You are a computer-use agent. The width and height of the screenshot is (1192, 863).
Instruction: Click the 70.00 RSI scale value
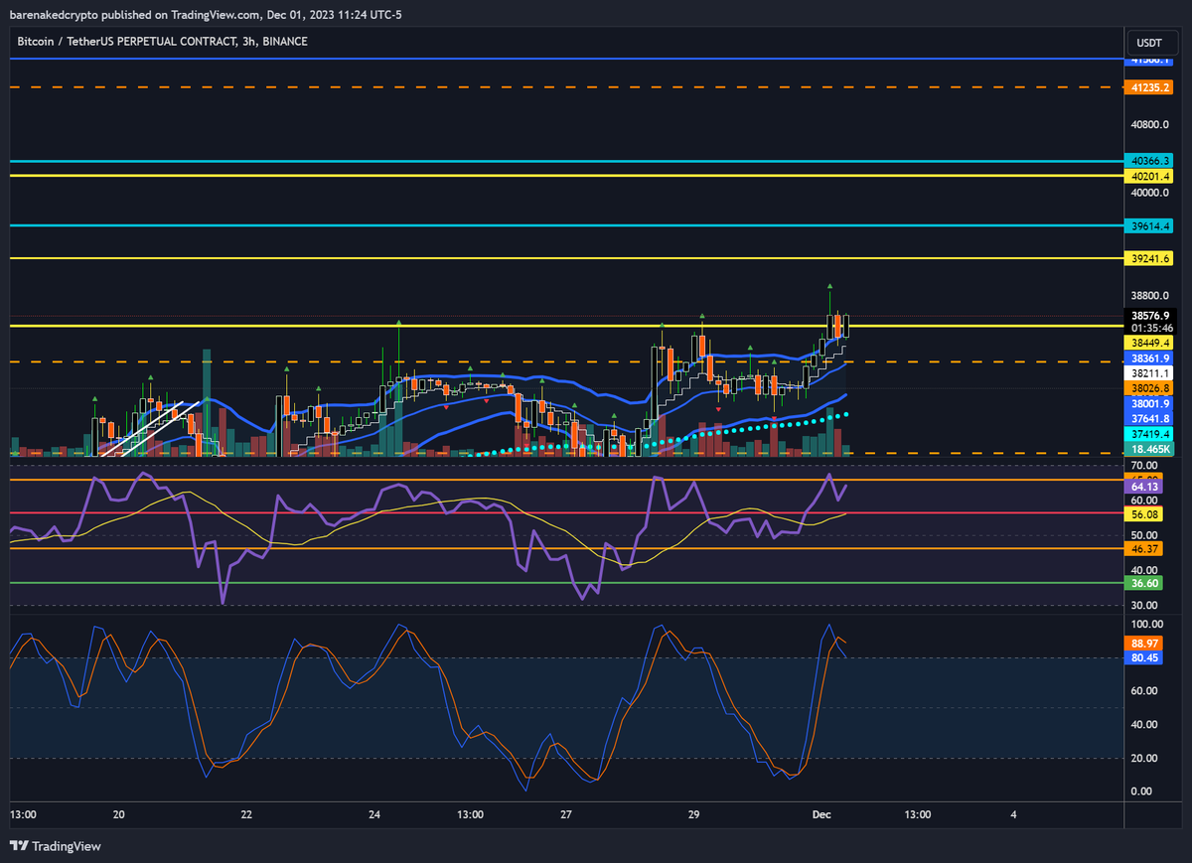(x=1145, y=466)
